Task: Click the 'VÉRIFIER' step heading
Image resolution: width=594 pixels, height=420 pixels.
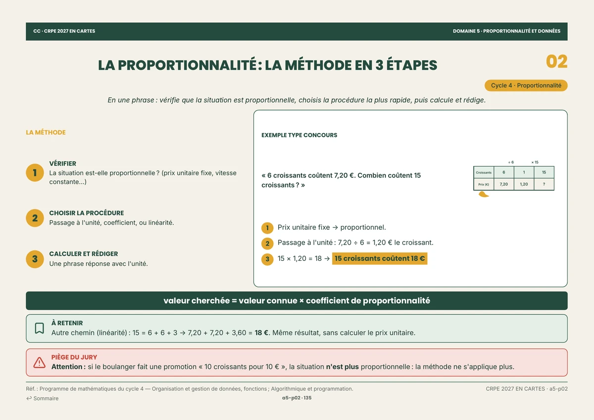Action: point(62,164)
